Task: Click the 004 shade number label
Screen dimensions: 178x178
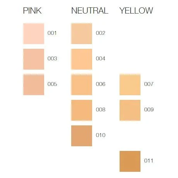Action: [x=101, y=58]
